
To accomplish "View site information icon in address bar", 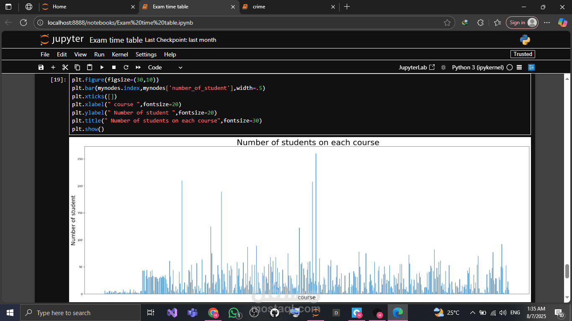I will tap(41, 23).
